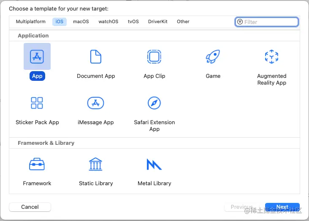Screen dimensions: 309x221
Task: Open the DriverKit tab
Action: [158, 21]
